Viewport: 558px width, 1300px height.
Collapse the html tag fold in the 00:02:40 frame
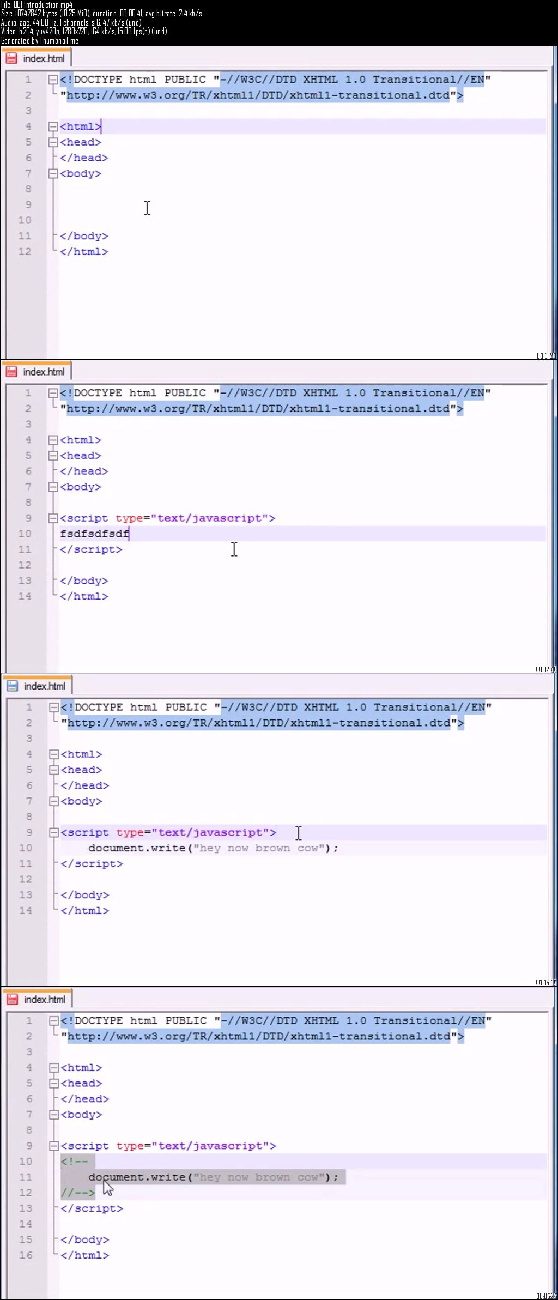coord(53,440)
